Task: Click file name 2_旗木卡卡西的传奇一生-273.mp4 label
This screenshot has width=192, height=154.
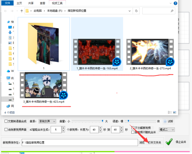Action: point(150,68)
